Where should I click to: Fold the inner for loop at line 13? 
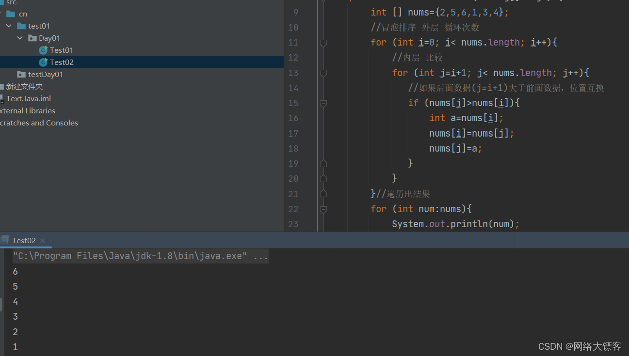coord(323,73)
